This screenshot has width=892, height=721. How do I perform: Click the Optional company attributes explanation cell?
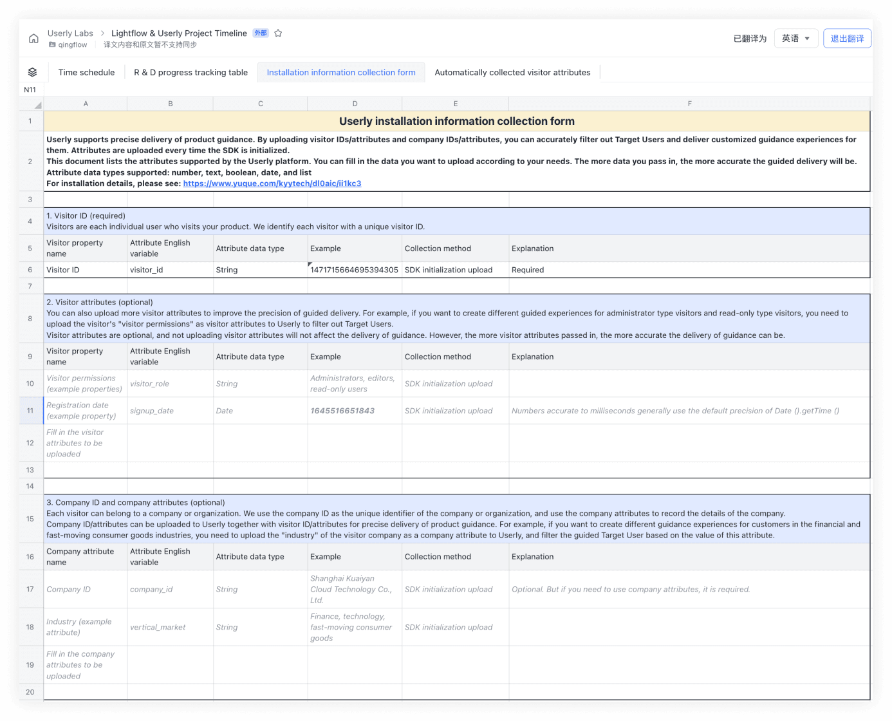click(x=689, y=589)
